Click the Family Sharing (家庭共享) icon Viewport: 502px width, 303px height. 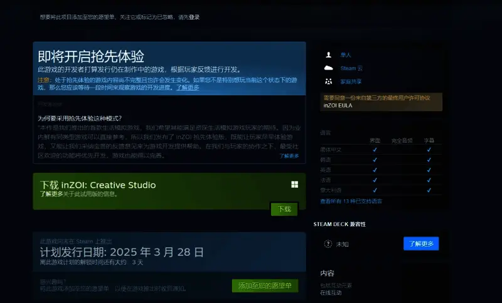tap(328, 81)
